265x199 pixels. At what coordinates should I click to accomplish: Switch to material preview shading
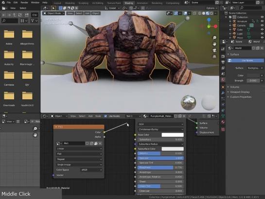point(208,13)
